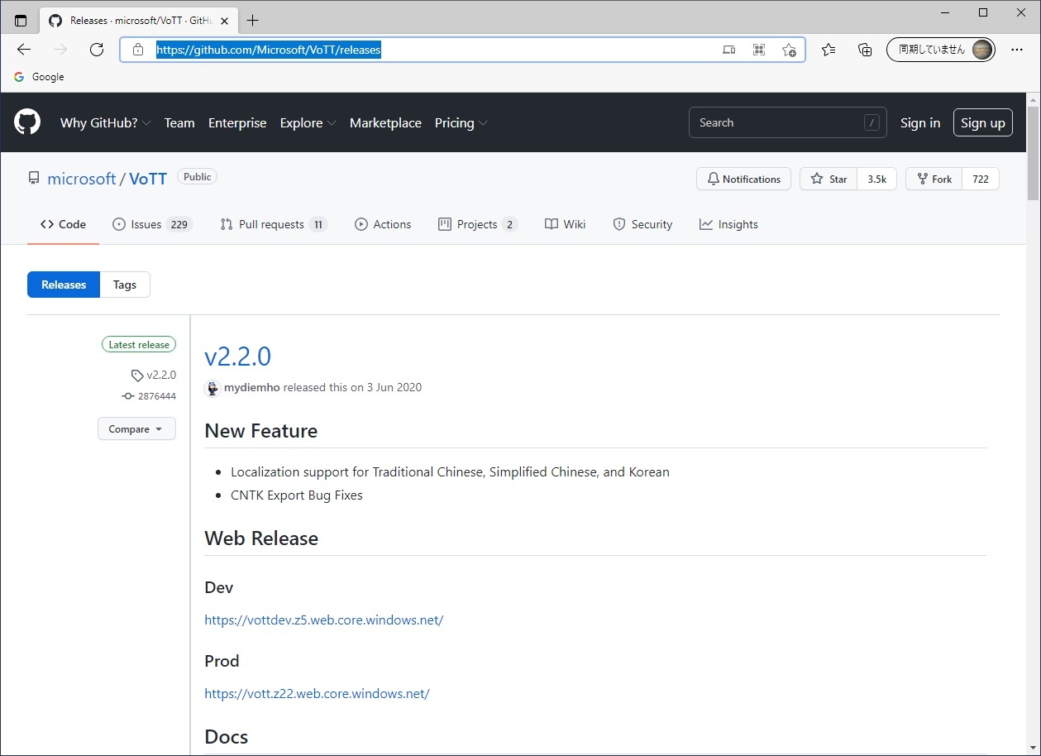Open the tab actions menu icon

(21, 21)
